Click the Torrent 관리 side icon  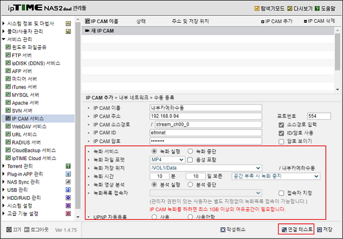click(x=68, y=166)
